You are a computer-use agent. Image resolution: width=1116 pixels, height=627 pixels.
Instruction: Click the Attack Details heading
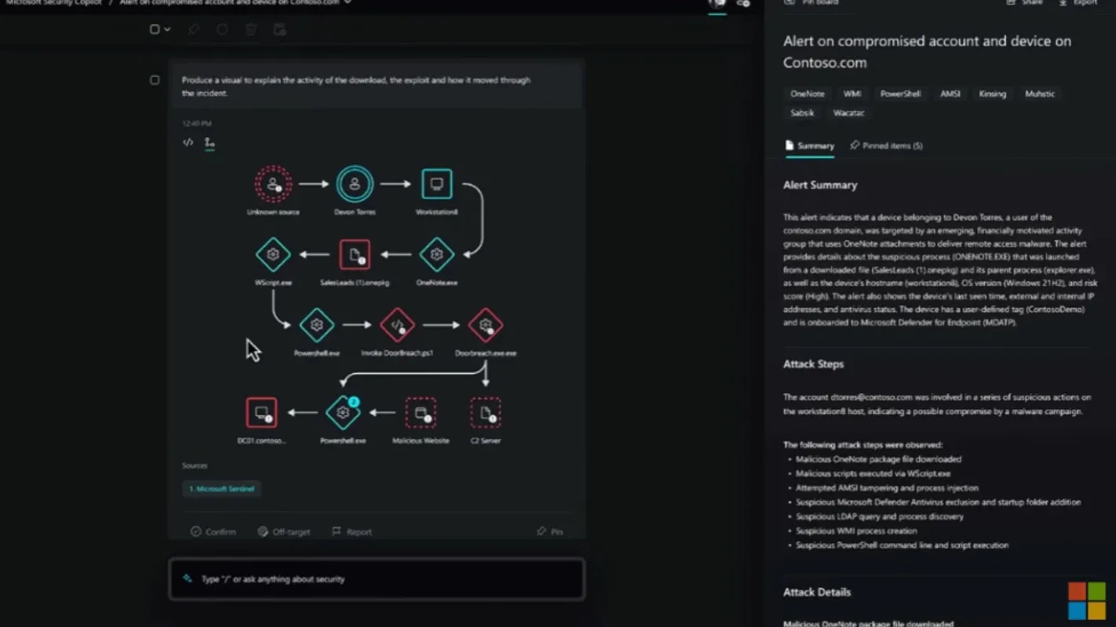(x=817, y=592)
